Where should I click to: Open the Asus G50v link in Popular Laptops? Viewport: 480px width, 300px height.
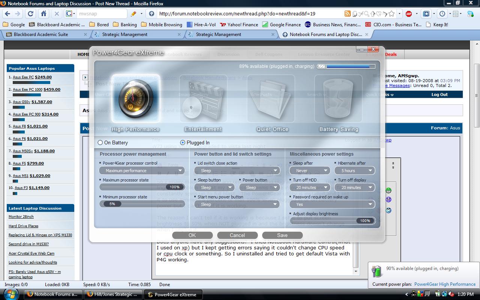click(22, 102)
